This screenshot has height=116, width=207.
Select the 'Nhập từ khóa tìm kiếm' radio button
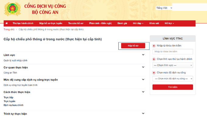coord(154,46)
